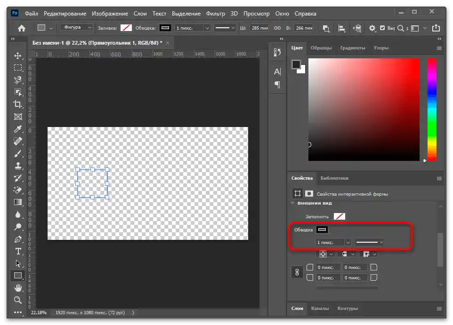Select the live shape properties icon
Image resolution: width=453 pixels, height=325 pixels.
point(298,193)
